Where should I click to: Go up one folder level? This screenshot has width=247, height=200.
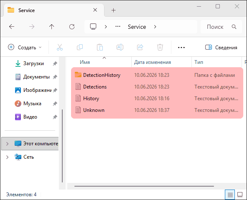pos(52,27)
